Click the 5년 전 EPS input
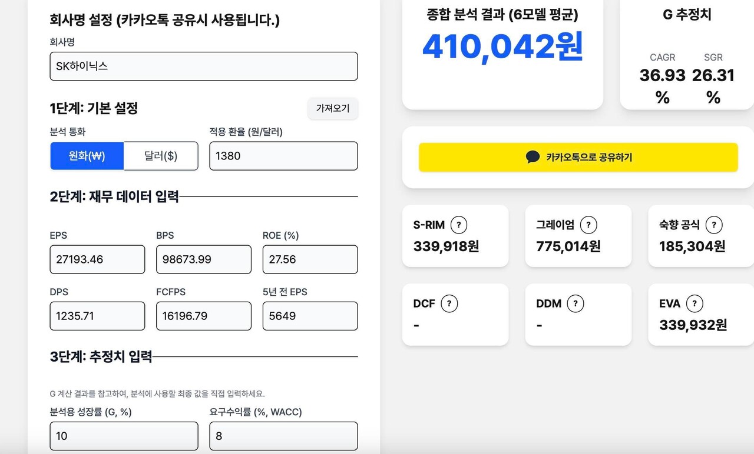This screenshot has height=454, width=754. [310, 316]
